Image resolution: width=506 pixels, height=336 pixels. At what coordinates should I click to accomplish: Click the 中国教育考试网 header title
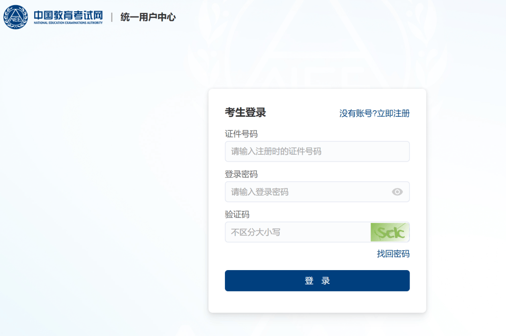tap(68, 15)
